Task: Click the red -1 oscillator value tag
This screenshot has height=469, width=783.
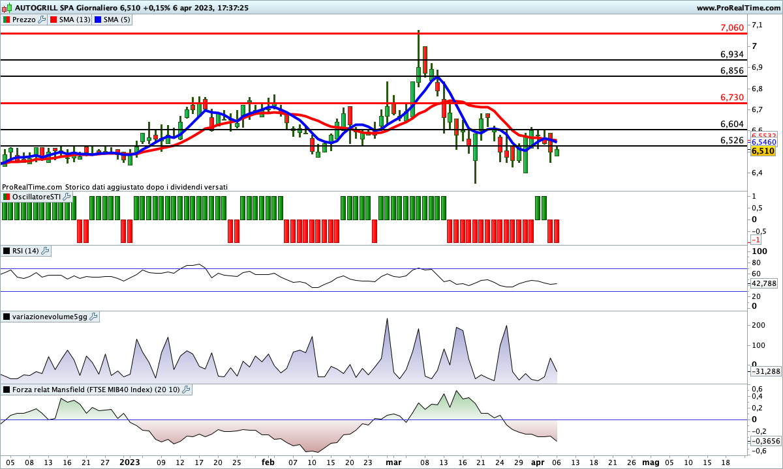Action: coord(756,240)
